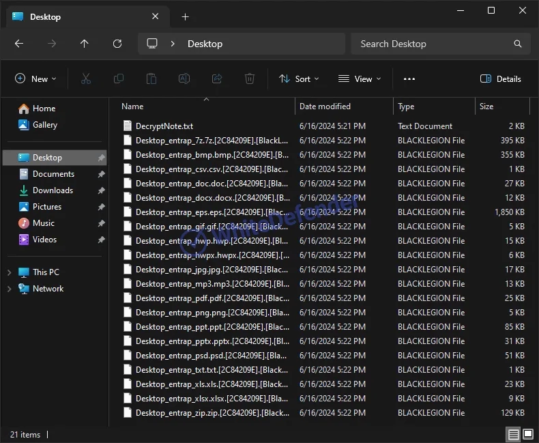Click the Share icon in toolbar

click(x=217, y=79)
